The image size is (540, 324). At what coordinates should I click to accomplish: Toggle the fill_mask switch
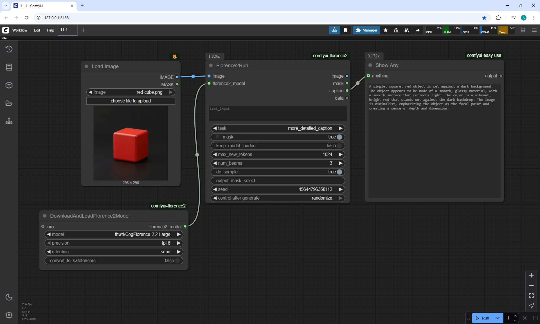339,137
